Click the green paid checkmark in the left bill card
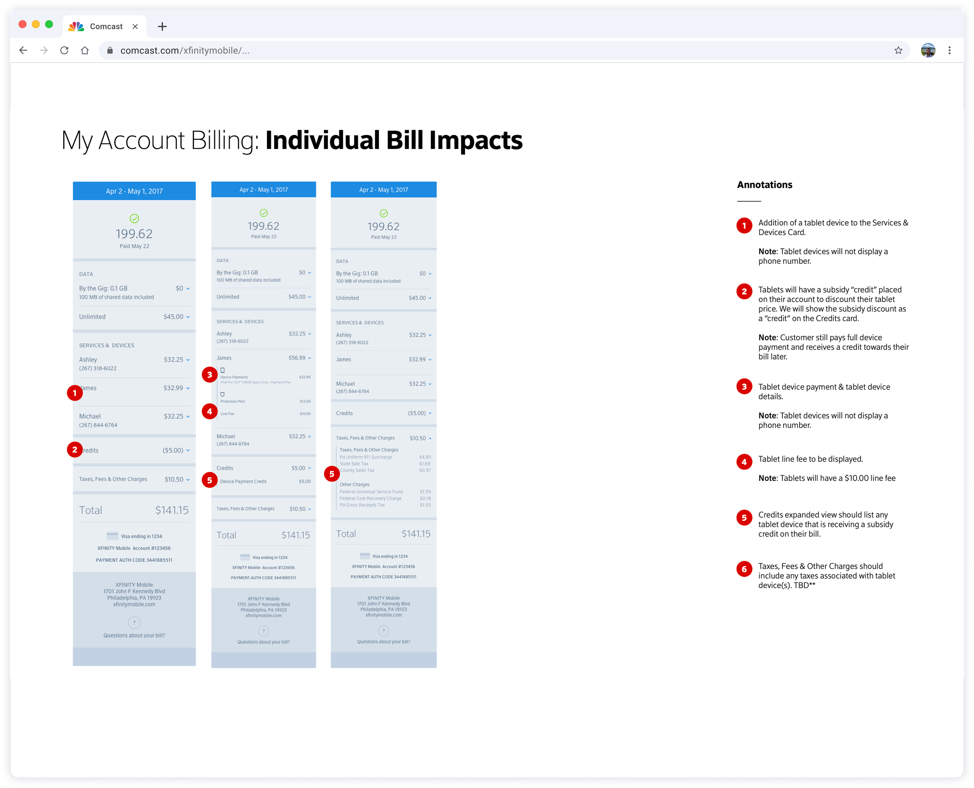 click(135, 218)
